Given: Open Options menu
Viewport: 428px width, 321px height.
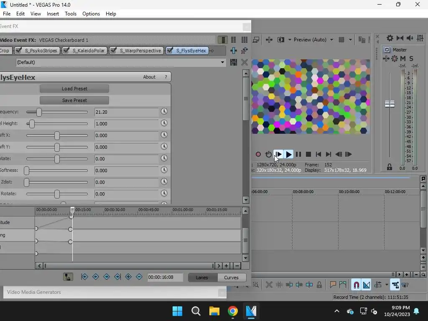Looking at the screenshot, I should (91, 14).
